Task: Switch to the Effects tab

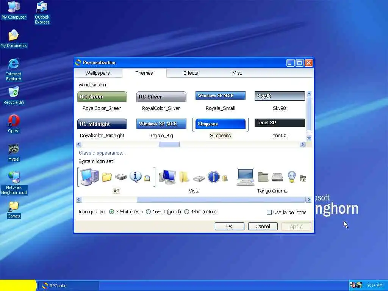Action: (191, 73)
